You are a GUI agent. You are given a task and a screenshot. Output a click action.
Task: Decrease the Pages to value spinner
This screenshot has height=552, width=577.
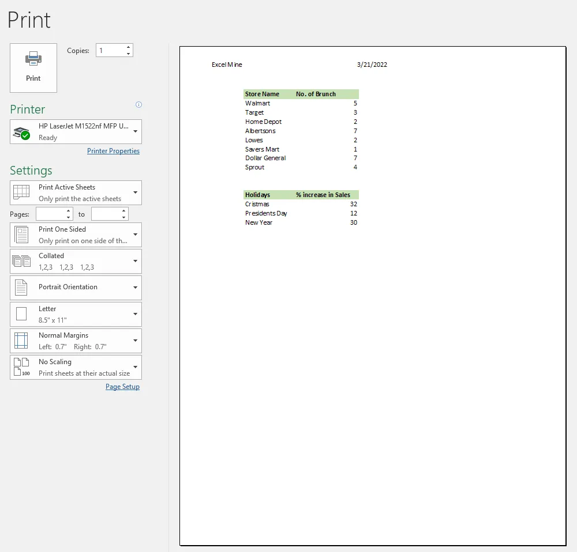[x=124, y=217]
